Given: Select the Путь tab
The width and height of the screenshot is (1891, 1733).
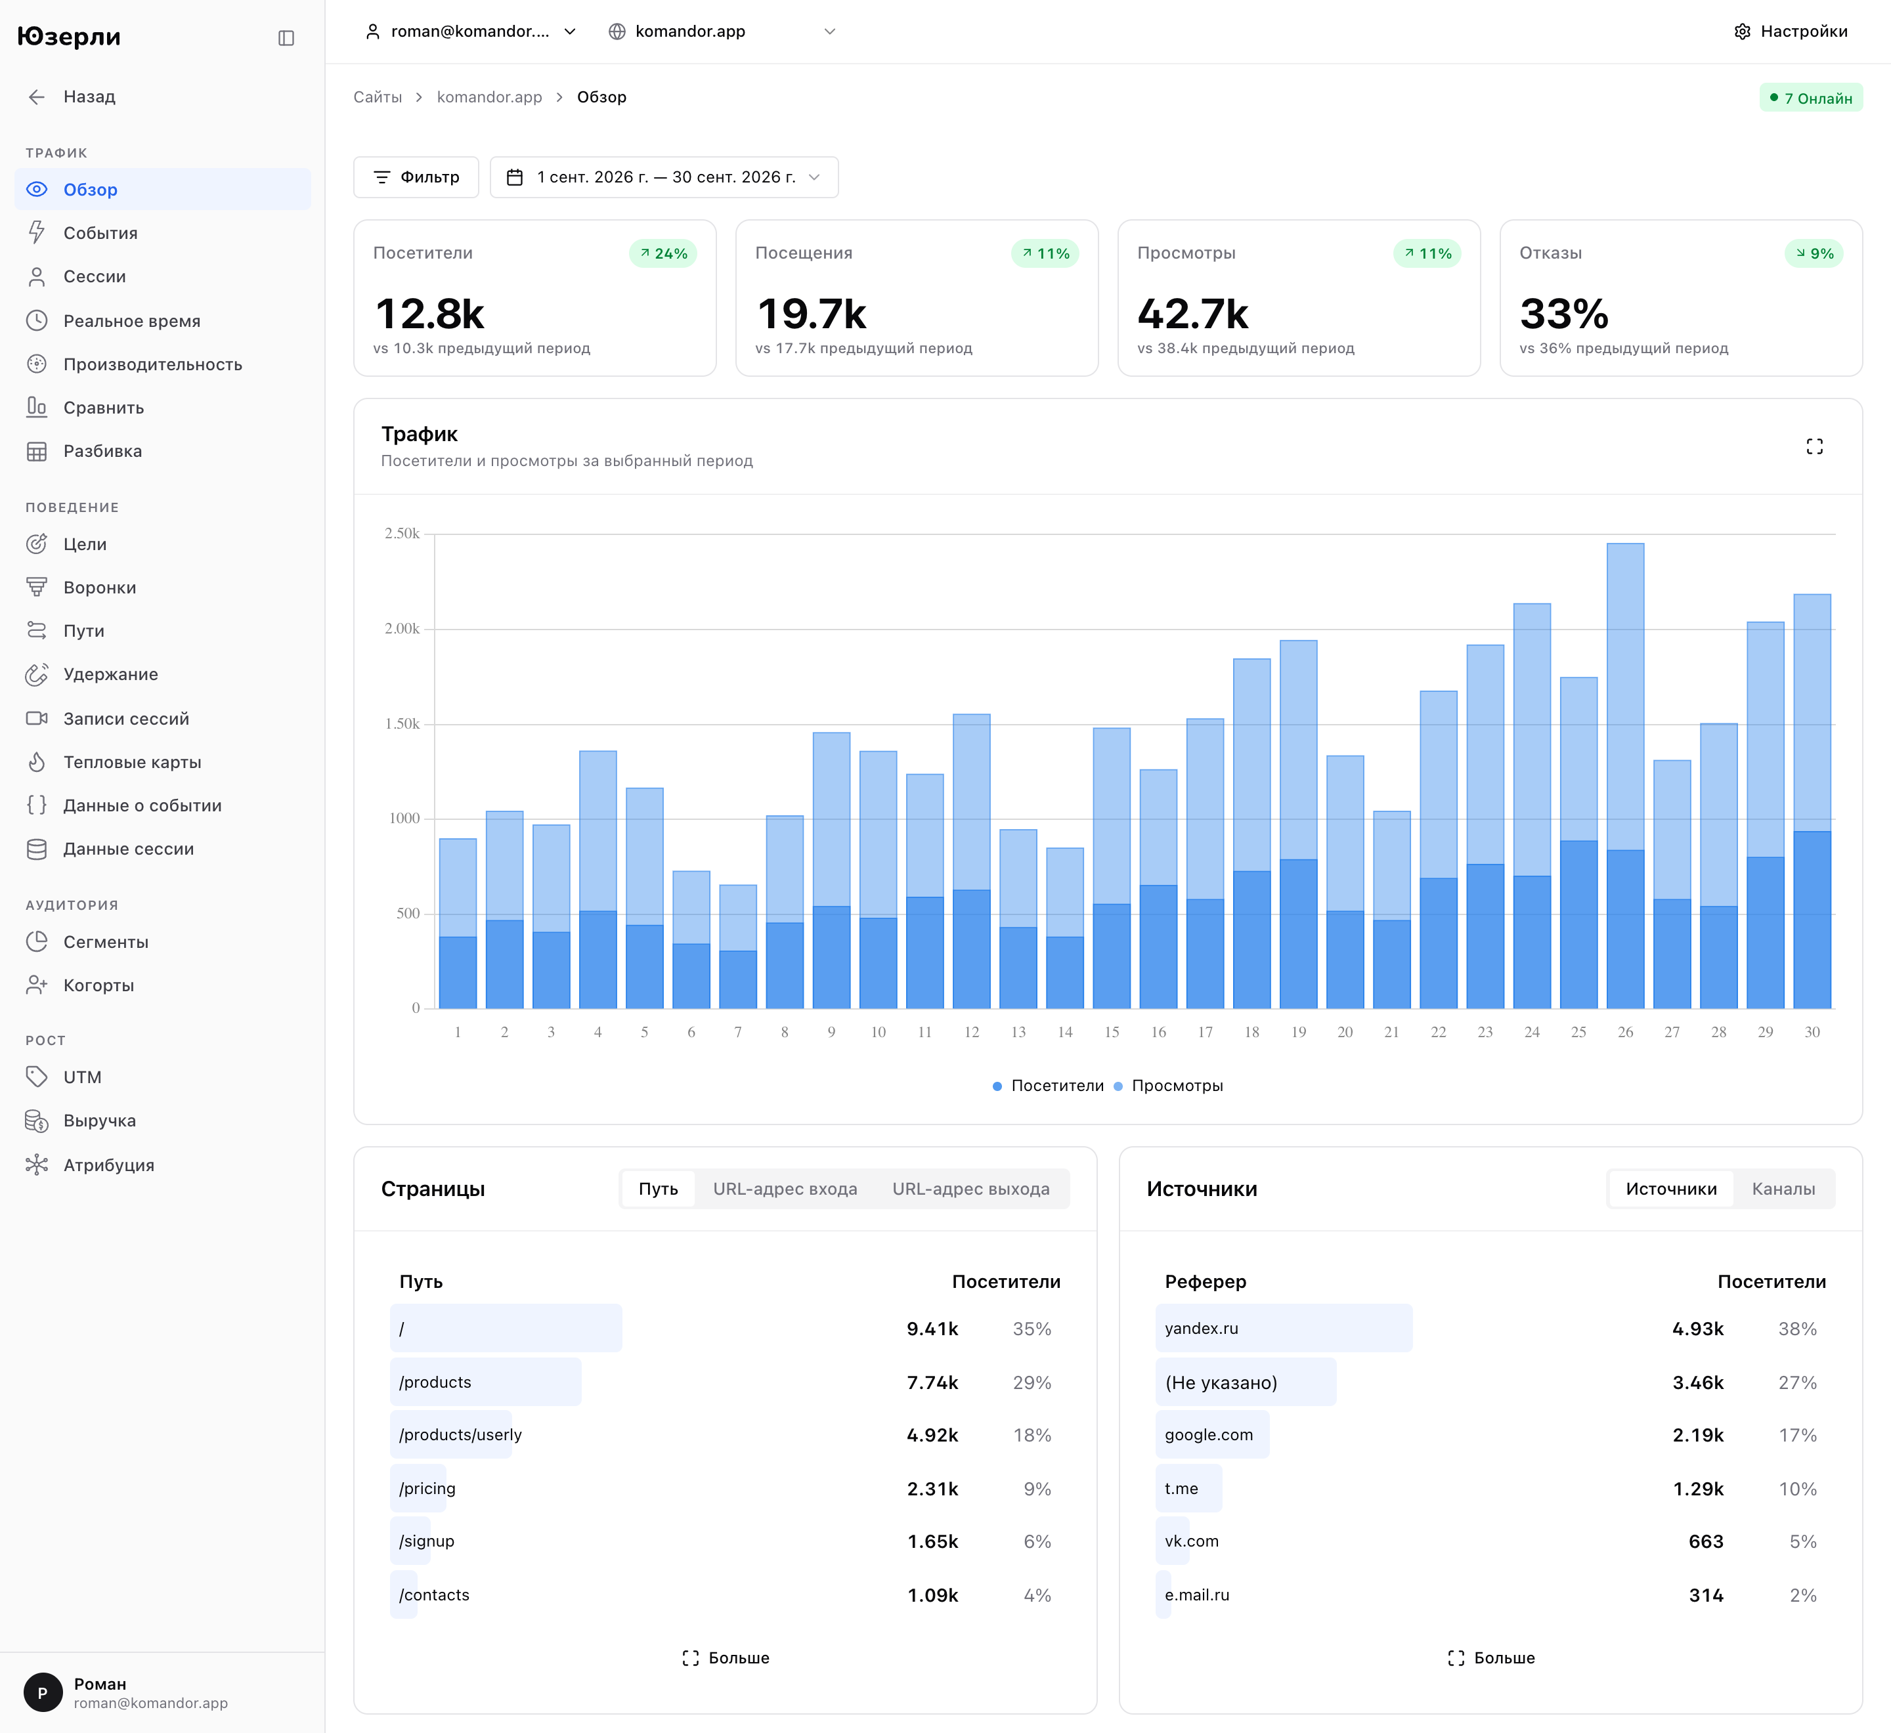Looking at the screenshot, I should (659, 1188).
